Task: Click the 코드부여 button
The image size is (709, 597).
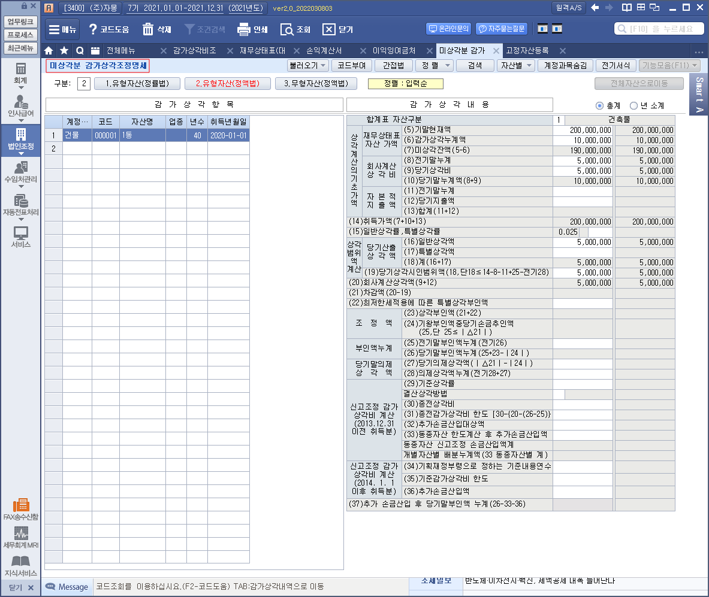Action: coord(351,65)
